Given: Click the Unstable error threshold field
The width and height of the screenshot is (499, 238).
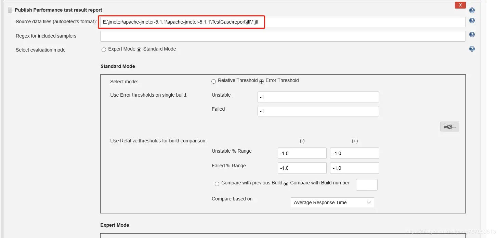Looking at the screenshot, I should click(318, 97).
